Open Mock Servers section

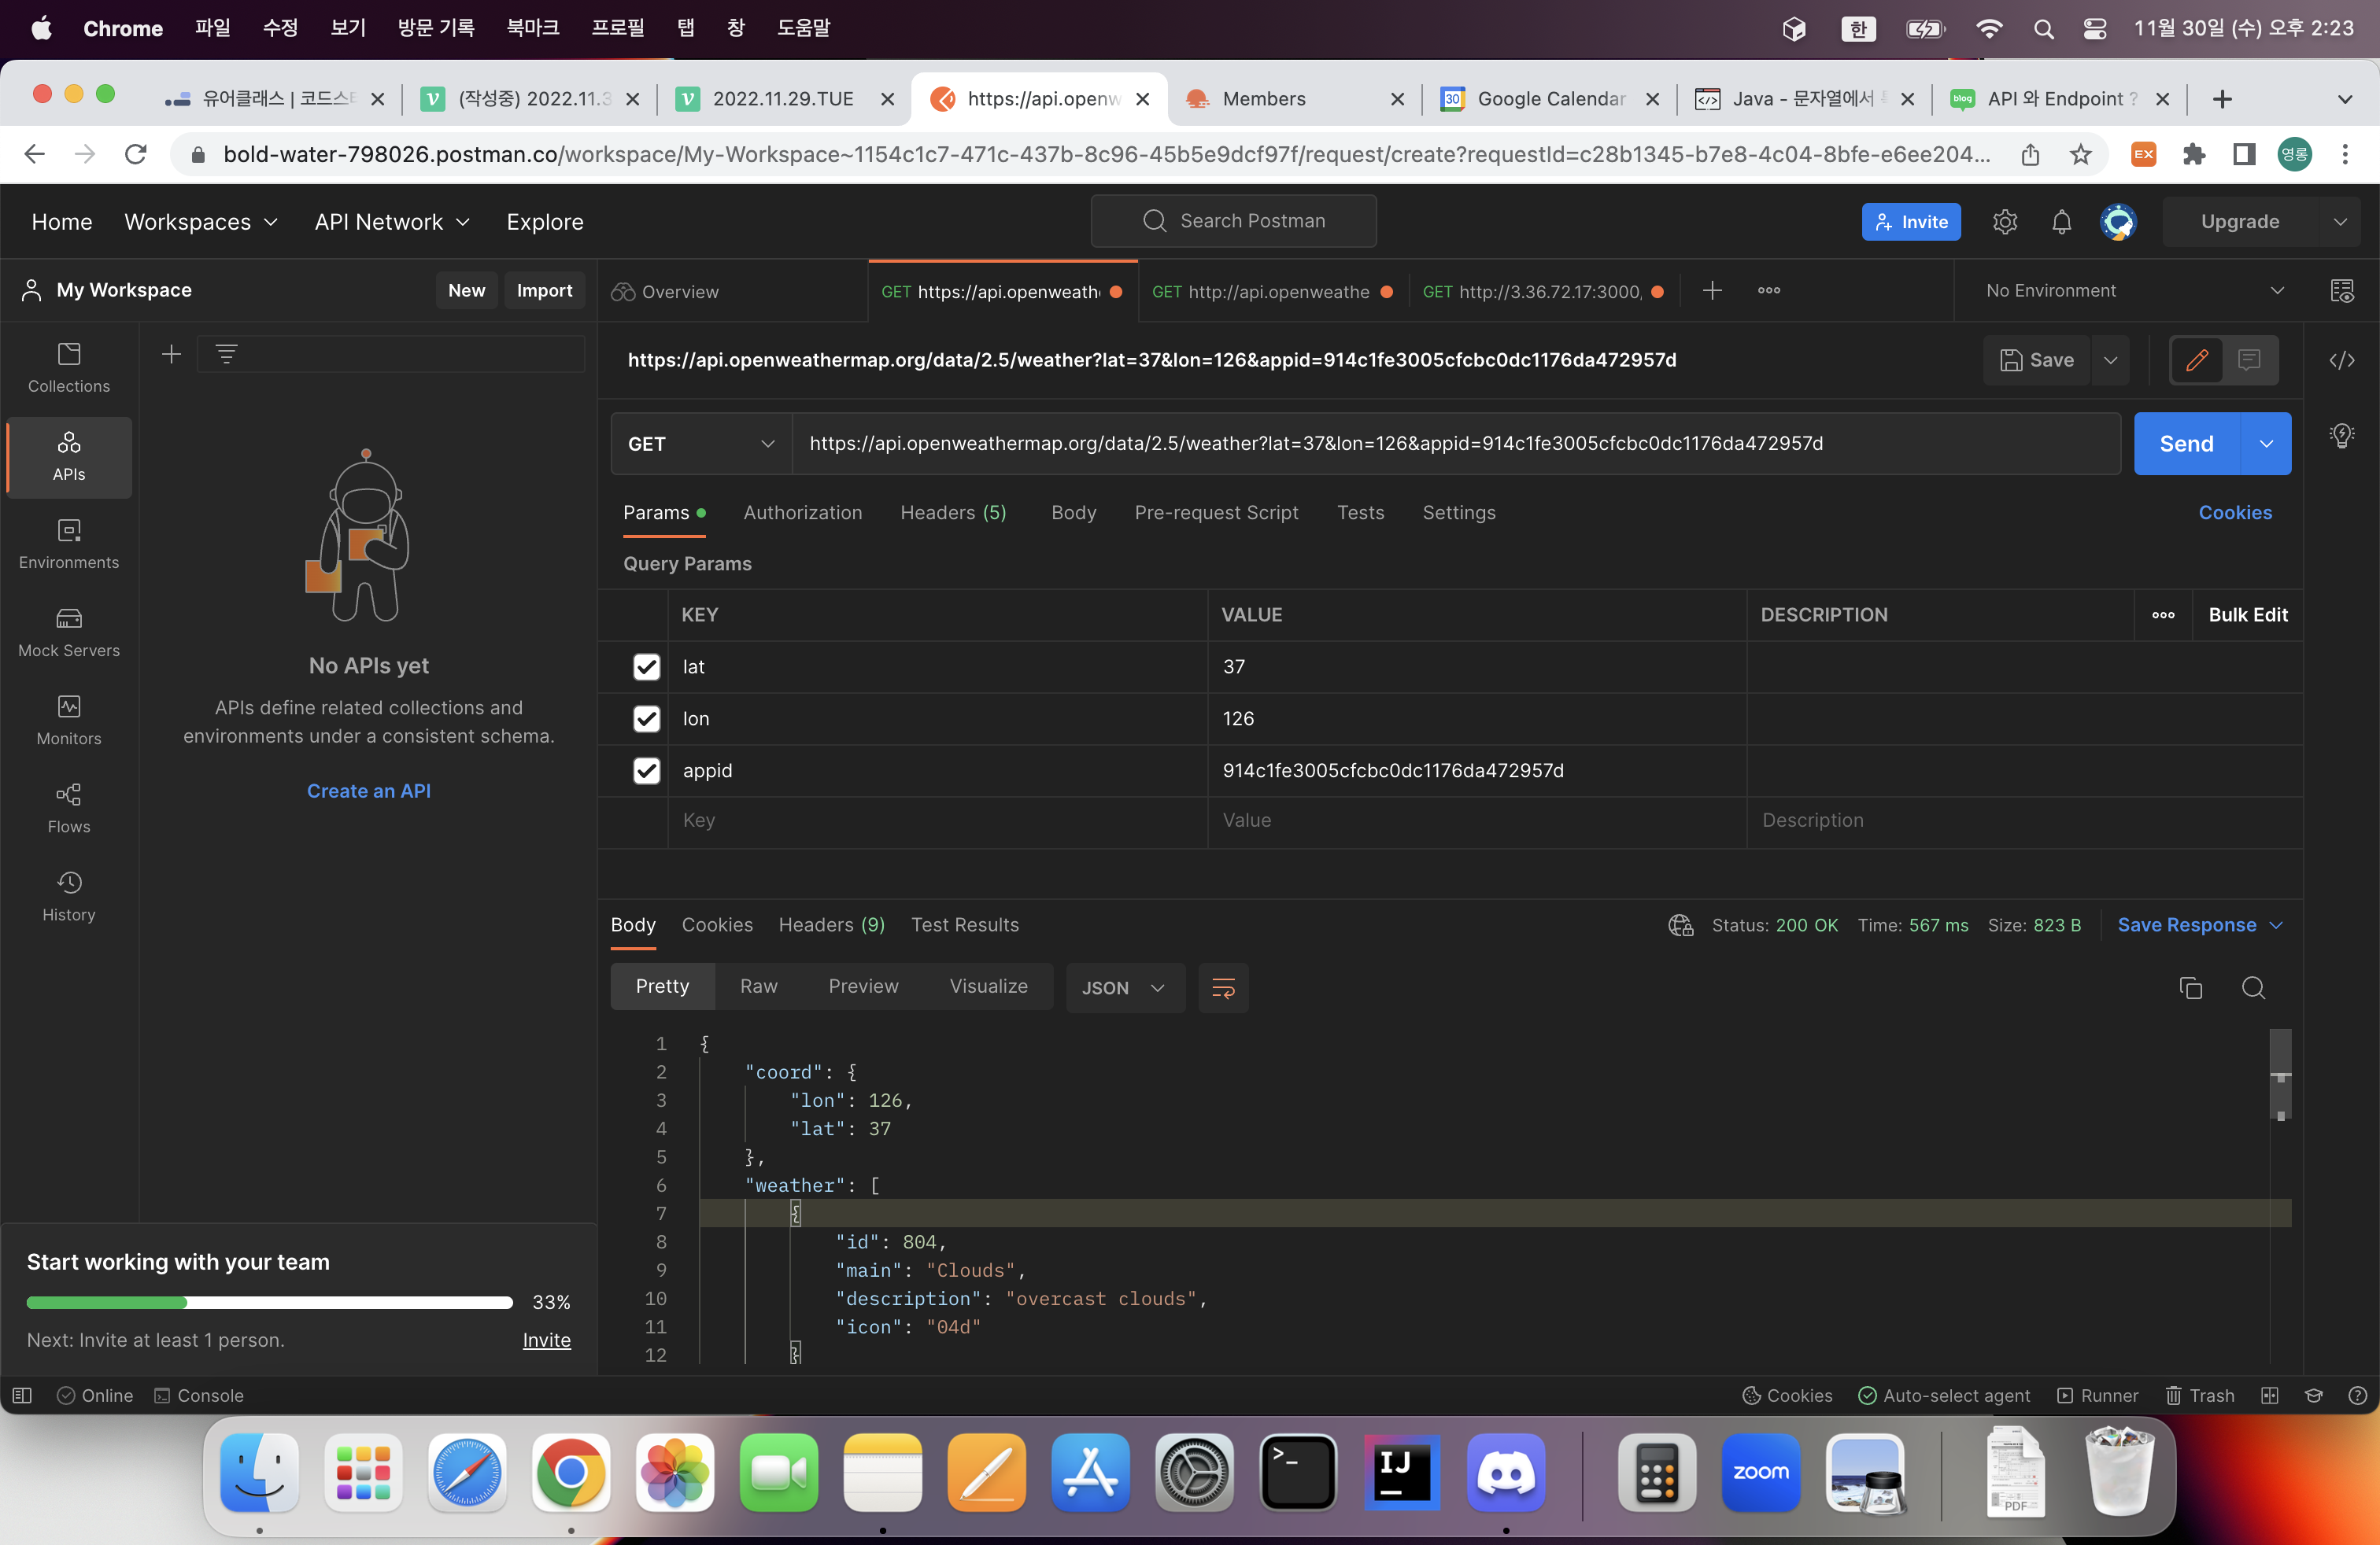(x=69, y=632)
